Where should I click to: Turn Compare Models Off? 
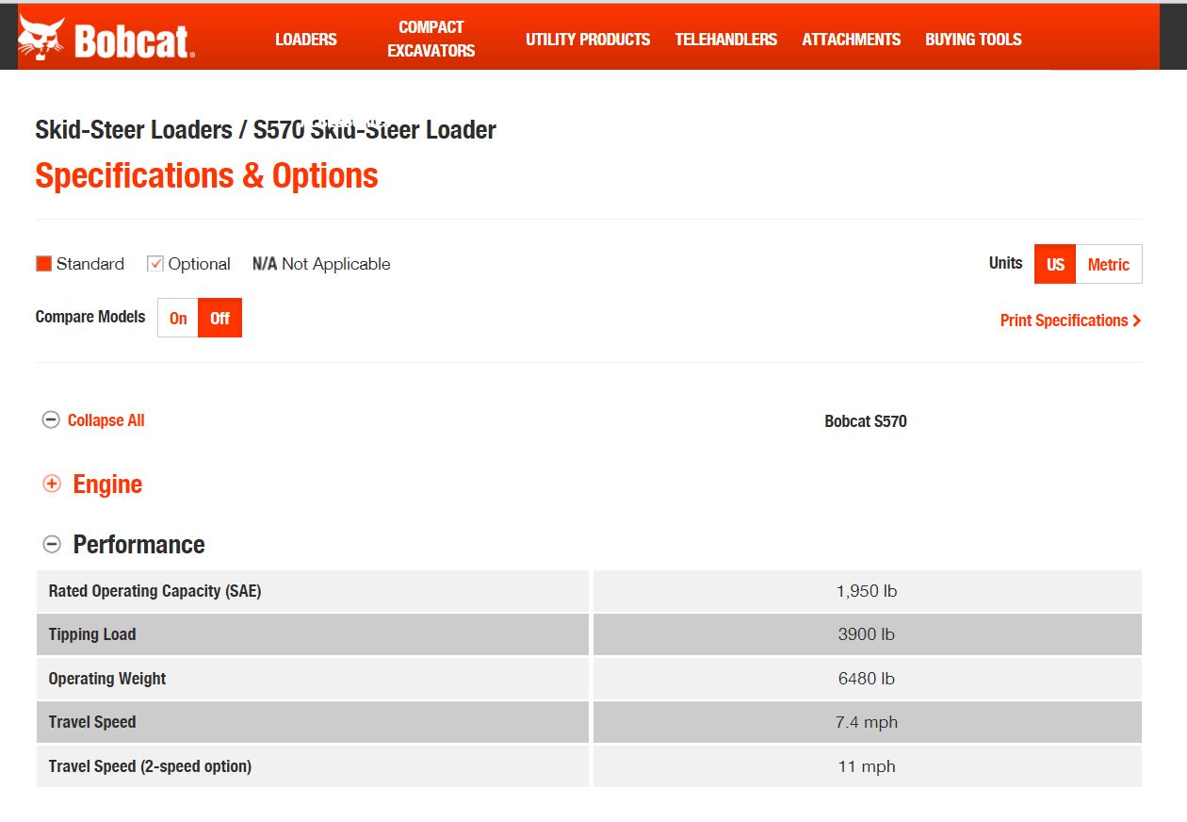[x=220, y=318]
